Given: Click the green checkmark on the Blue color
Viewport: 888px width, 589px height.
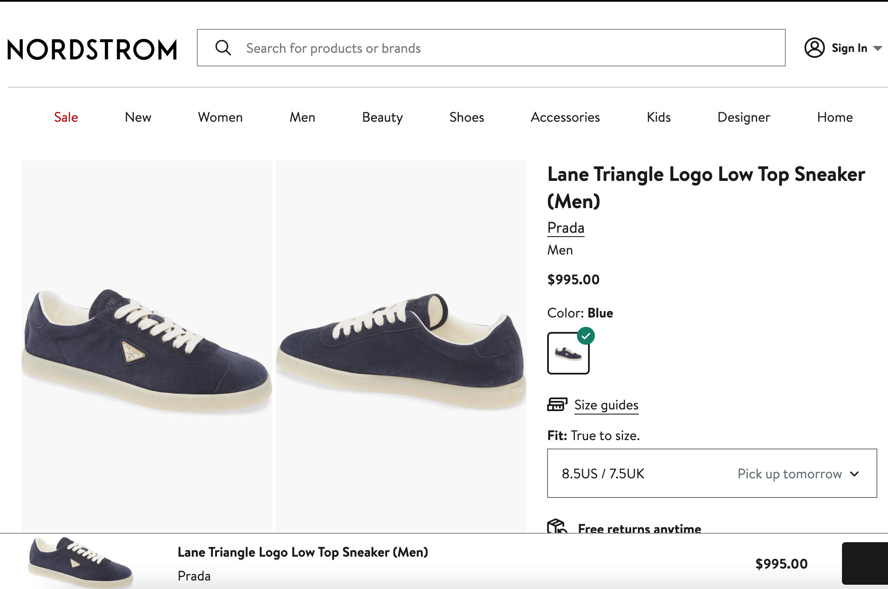Looking at the screenshot, I should tap(585, 337).
